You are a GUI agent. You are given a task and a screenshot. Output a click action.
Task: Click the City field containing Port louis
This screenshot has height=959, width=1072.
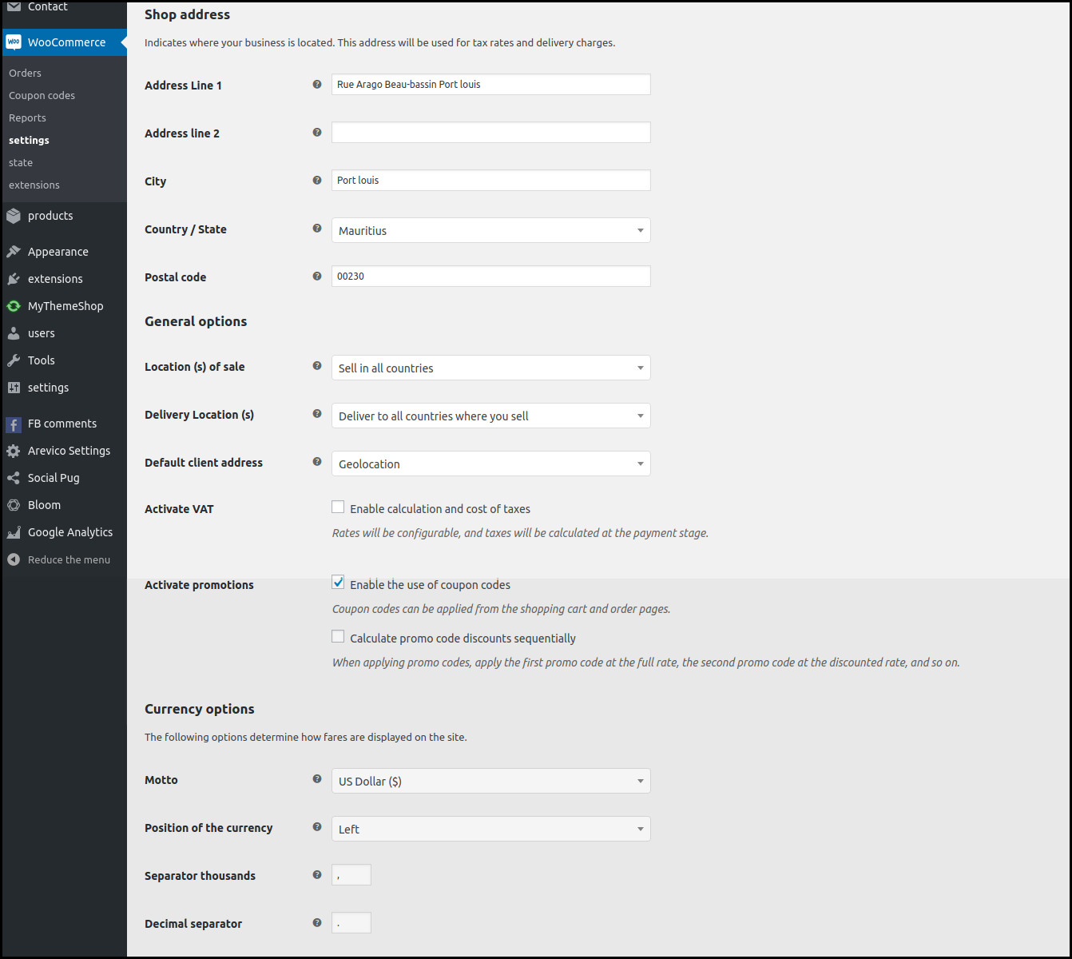491,180
